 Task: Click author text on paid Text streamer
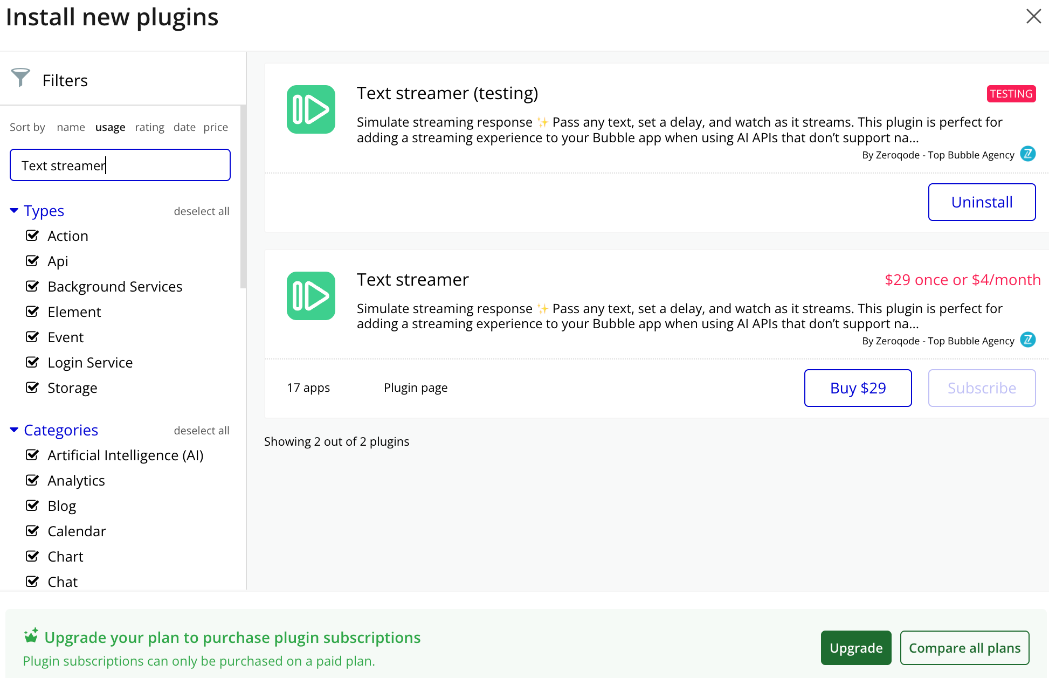pyautogui.click(x=938, y=341)
